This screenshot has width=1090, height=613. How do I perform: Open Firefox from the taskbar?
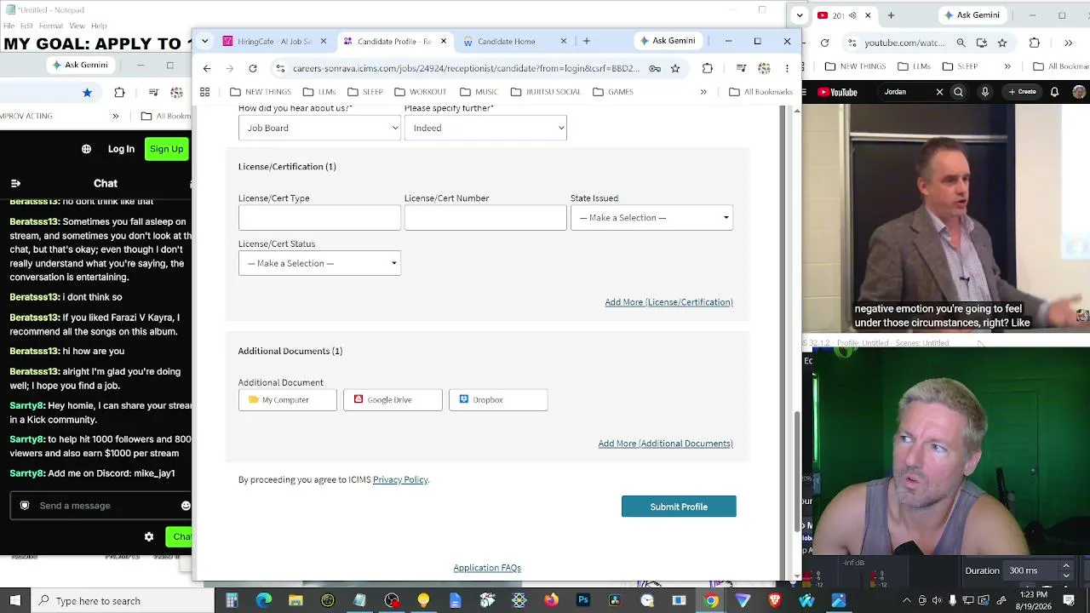tap(551, 601)
